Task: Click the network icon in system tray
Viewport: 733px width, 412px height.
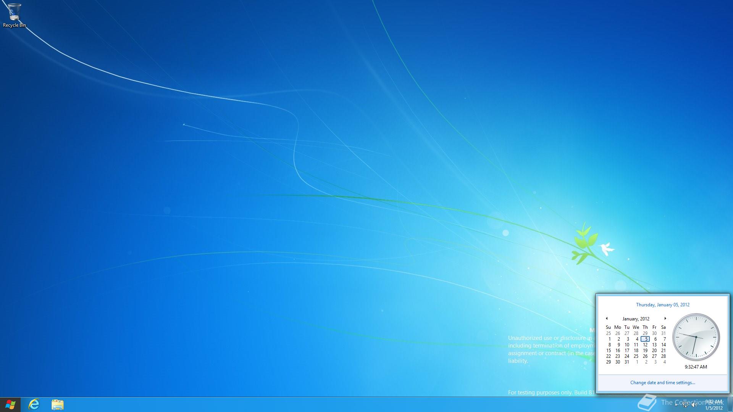Action: 686,405
